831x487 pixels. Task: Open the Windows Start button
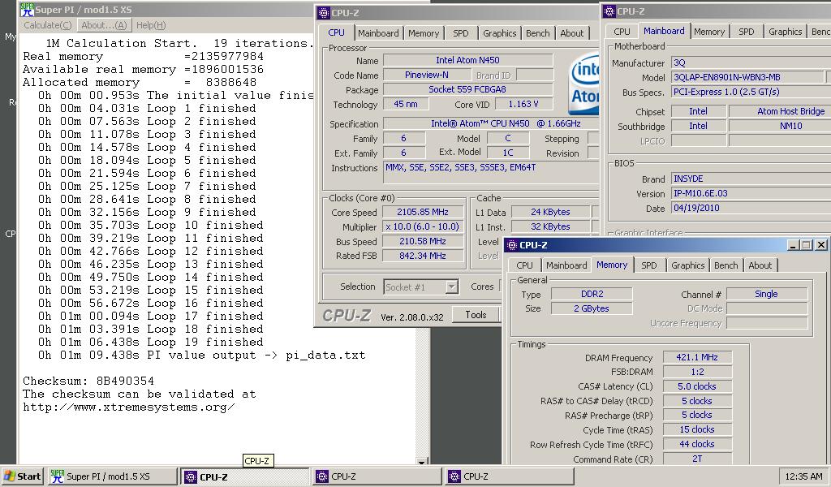click(x=22, y=476)
